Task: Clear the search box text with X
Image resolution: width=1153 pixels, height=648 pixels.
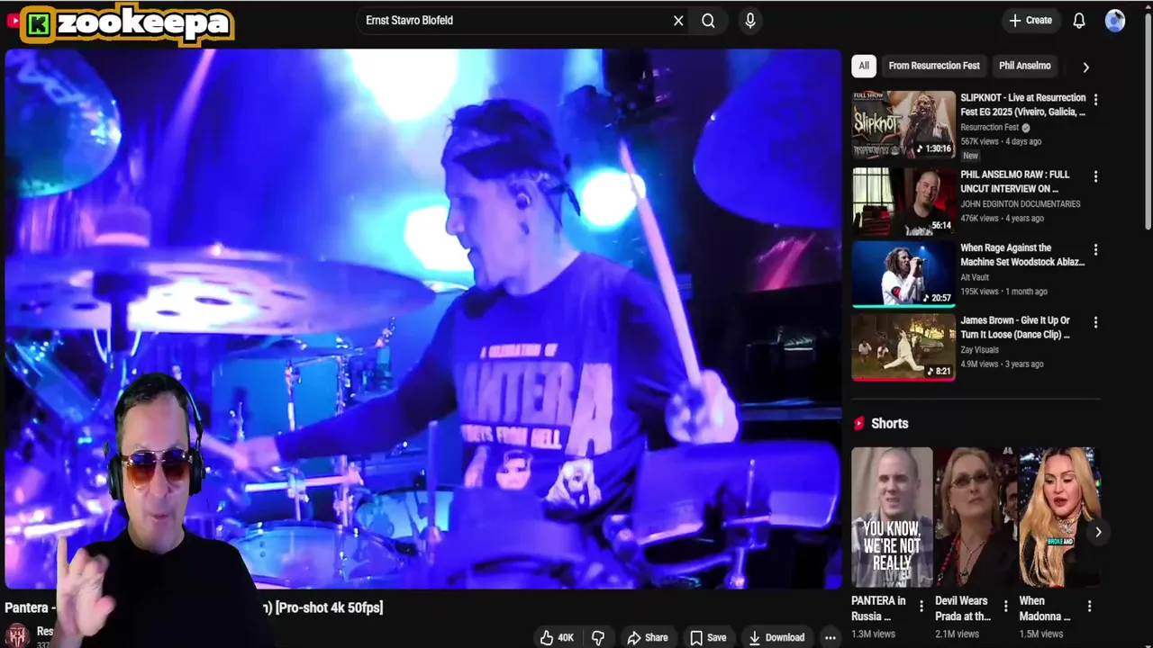Action: coord(678,21)
